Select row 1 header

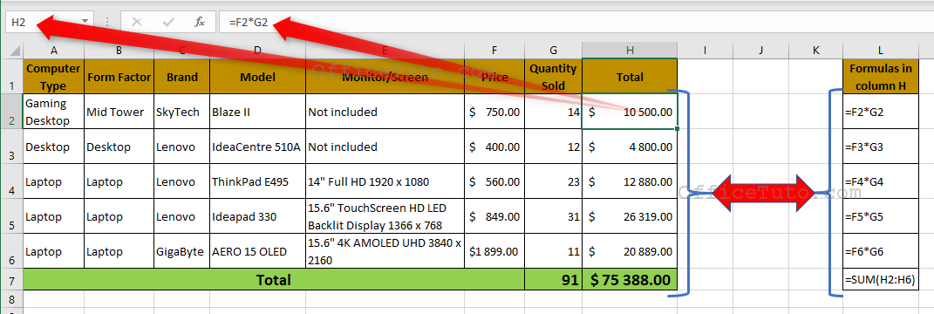(x=12, y=76)
